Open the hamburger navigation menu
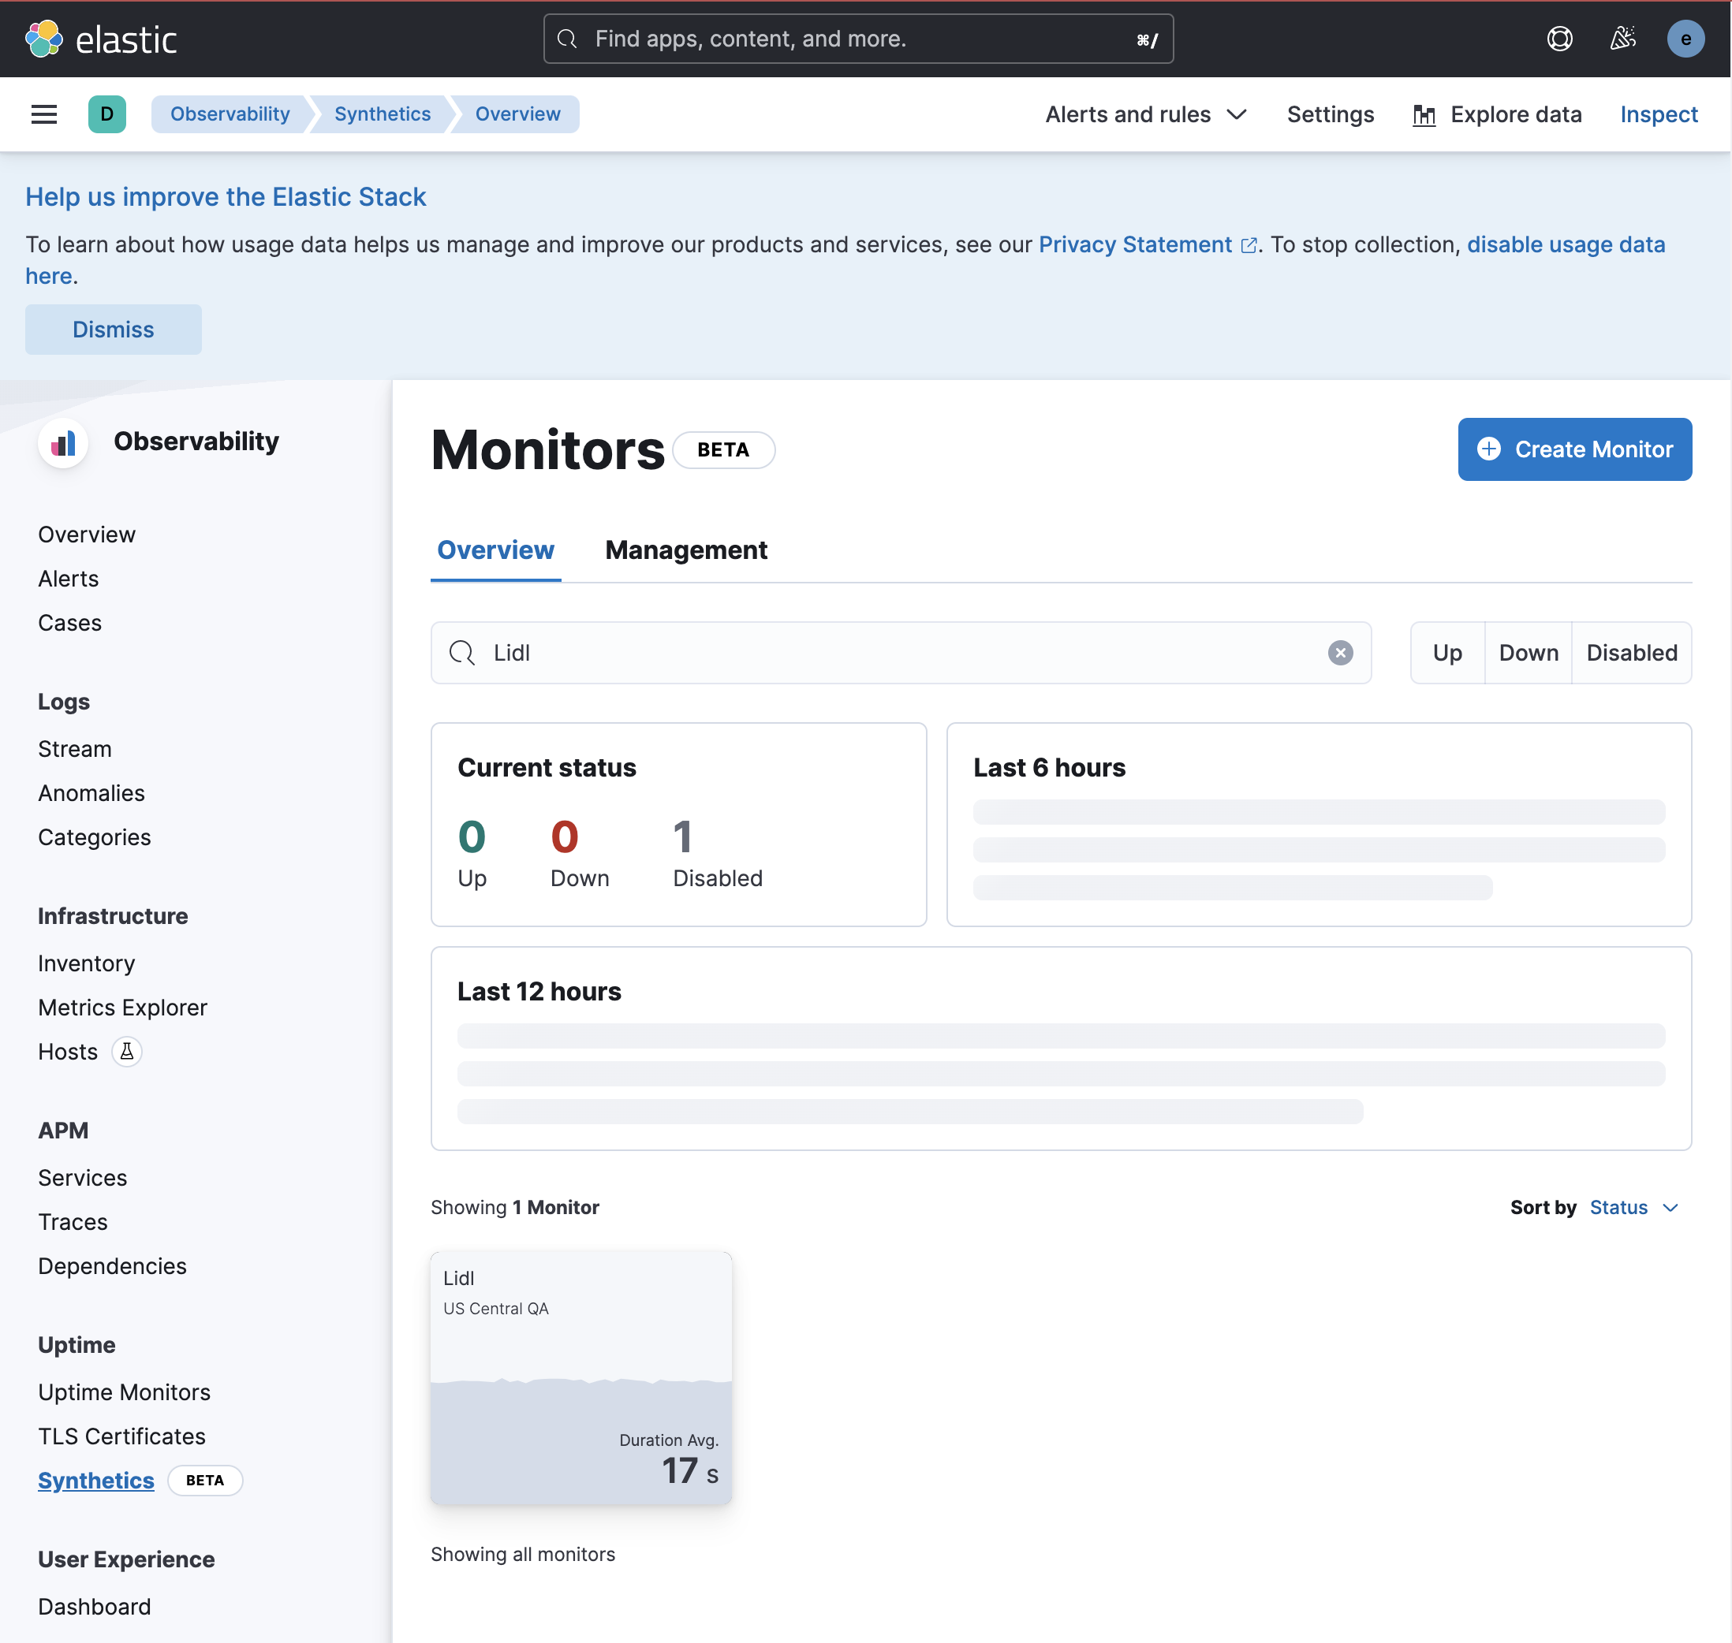The height and width of the screenshot is (1643, 1732). [x=43, y=114]
